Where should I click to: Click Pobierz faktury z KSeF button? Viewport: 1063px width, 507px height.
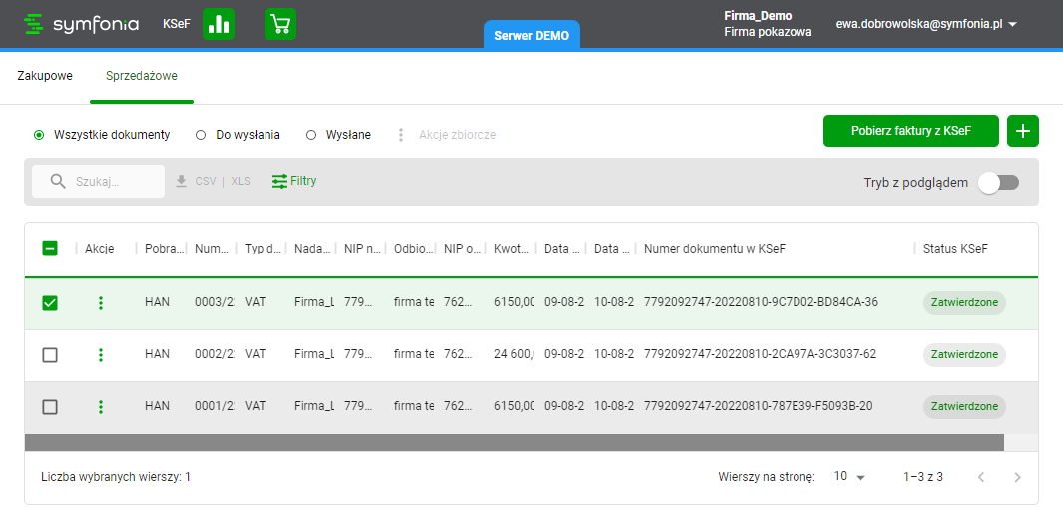pyautogui.click(x=910, y=131)
